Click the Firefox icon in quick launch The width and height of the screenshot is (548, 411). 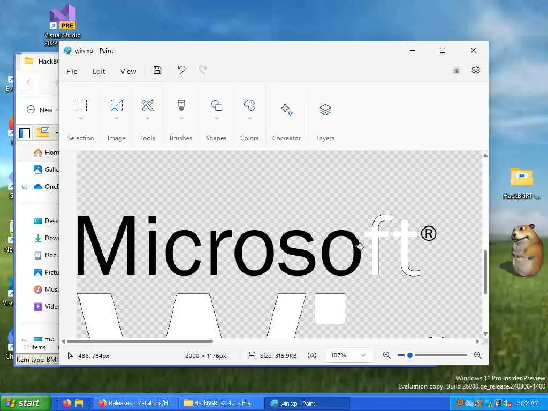click(x=67, y=403)
